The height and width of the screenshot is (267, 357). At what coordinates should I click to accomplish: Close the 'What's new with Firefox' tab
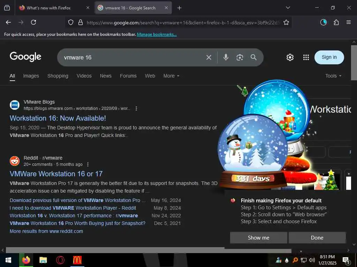[x=88, y=8]
